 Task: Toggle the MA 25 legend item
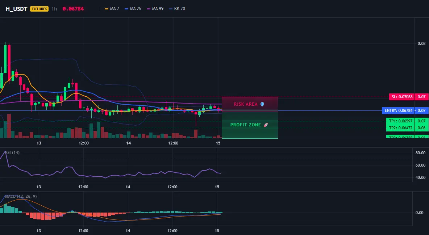tap(133, 9)
